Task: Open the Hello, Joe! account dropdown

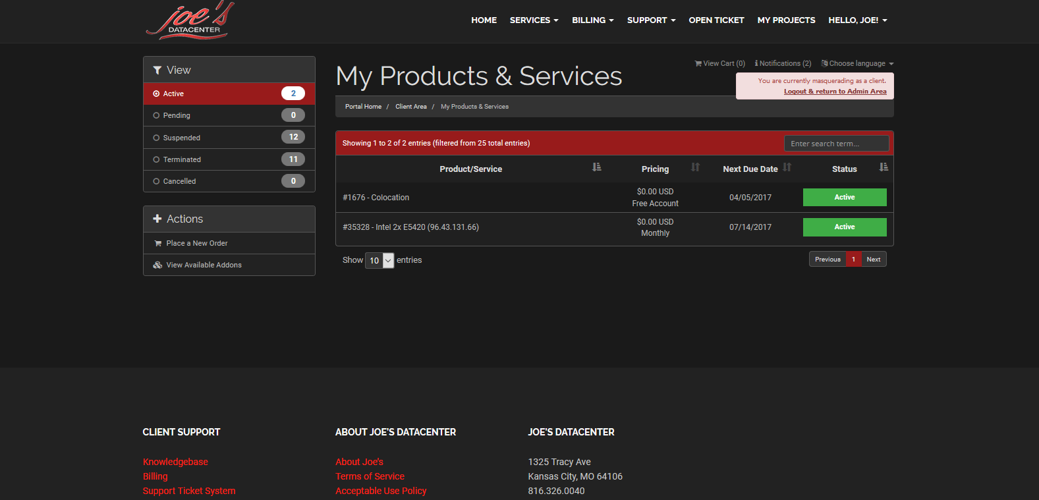Action: [x=858, y=20]
